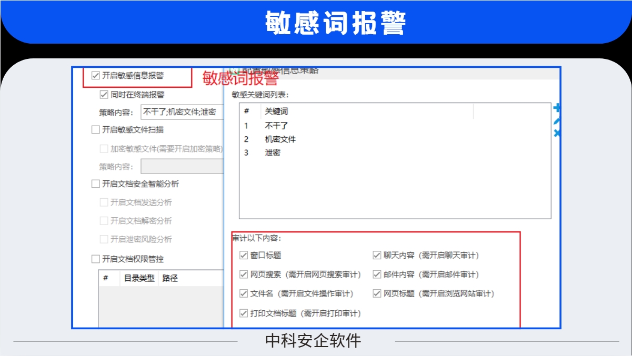Enable 开启文档安全智能分析 checkbox

(x=96, y=184)
